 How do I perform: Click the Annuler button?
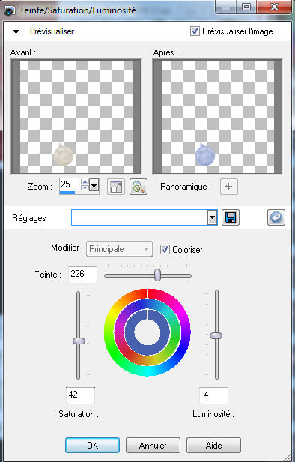pos(153,445)
